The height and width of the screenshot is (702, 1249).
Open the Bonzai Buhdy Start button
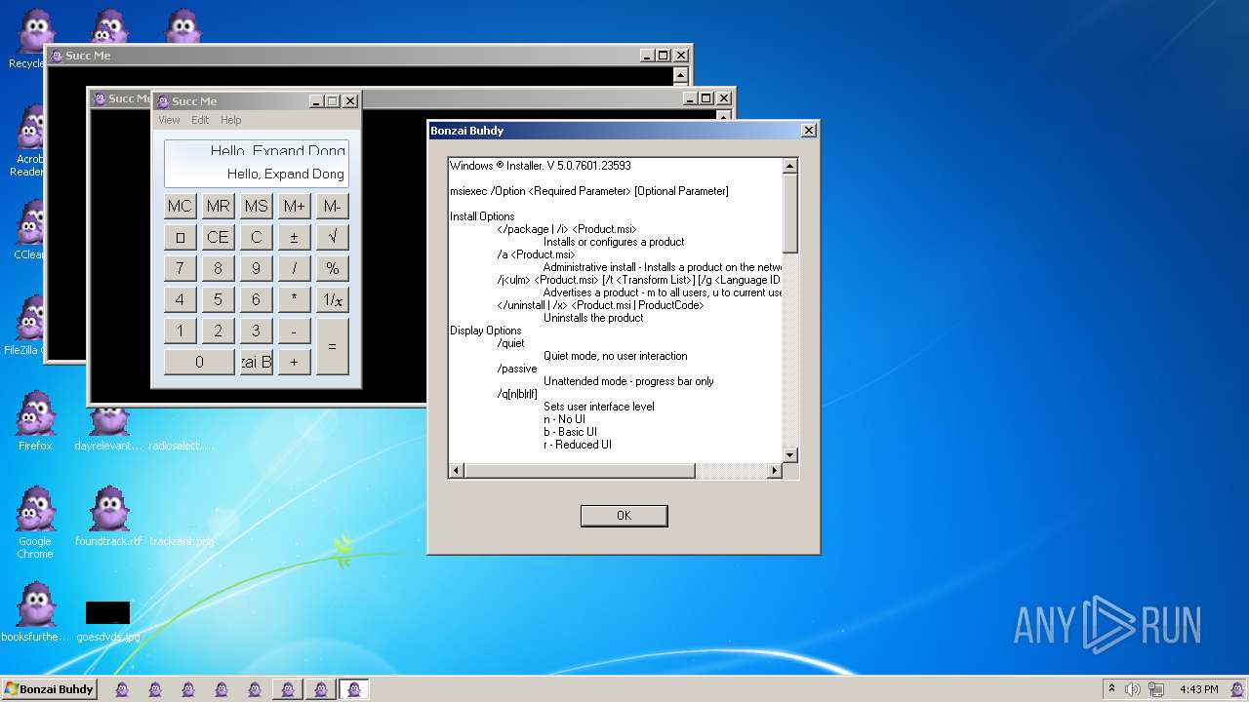49,689
